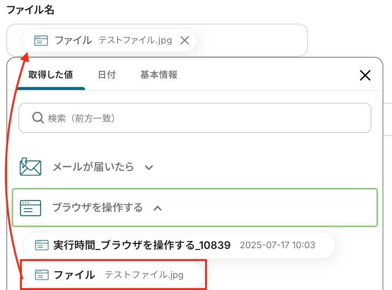
Task: Close the value picker panel
Action: coord(365,75)
